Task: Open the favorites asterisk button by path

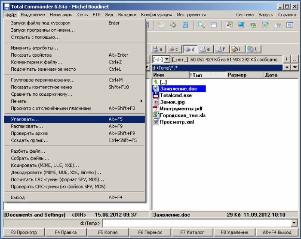Action: [x=287, y=67]
